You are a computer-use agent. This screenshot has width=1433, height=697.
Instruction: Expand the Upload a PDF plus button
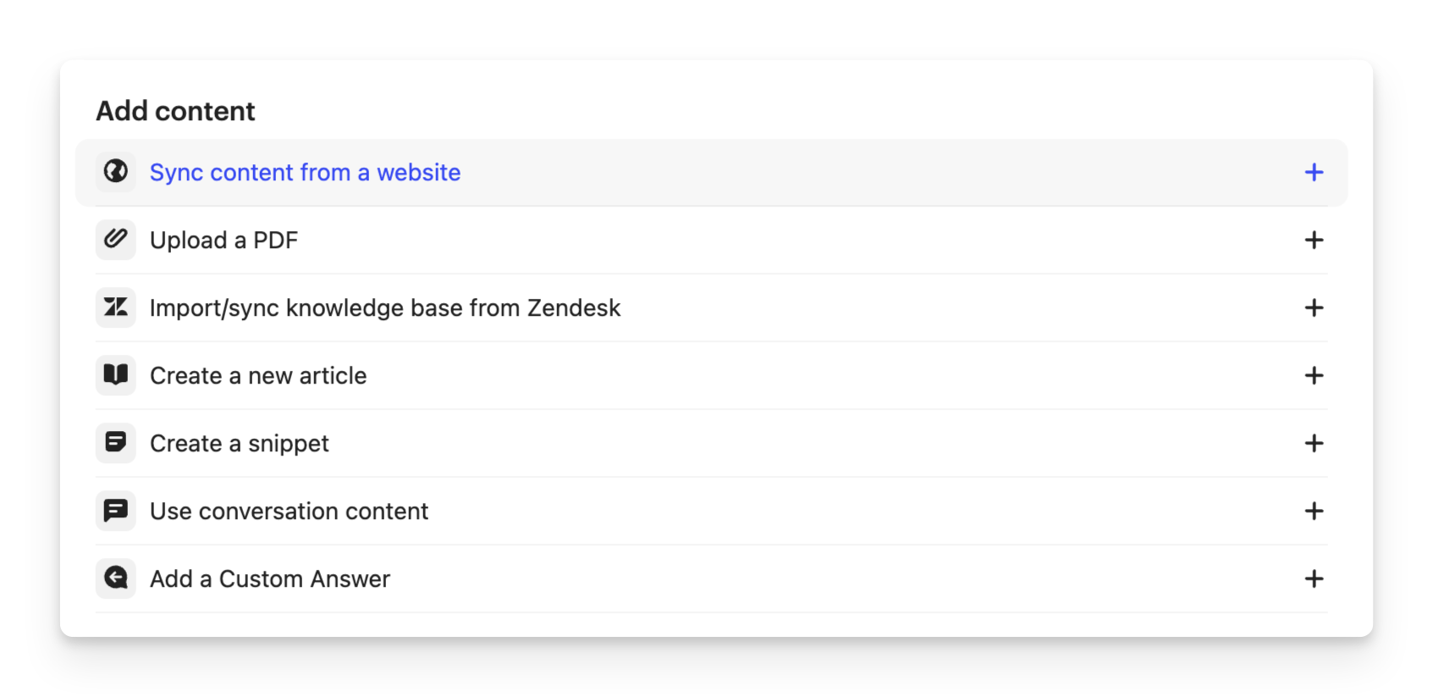tap(1314, 241)
